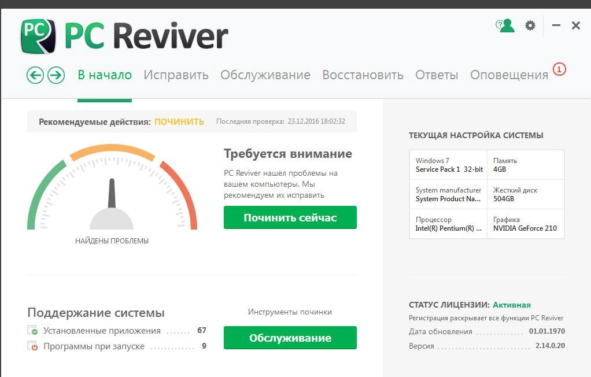Switch to the Восстановить tab
Image resolution: width=591 pixels, height=377 pixels.
pyautogui.click(x=363, y=75)
